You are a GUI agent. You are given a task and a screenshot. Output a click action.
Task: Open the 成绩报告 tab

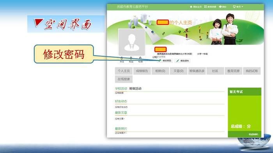point(142,71)
